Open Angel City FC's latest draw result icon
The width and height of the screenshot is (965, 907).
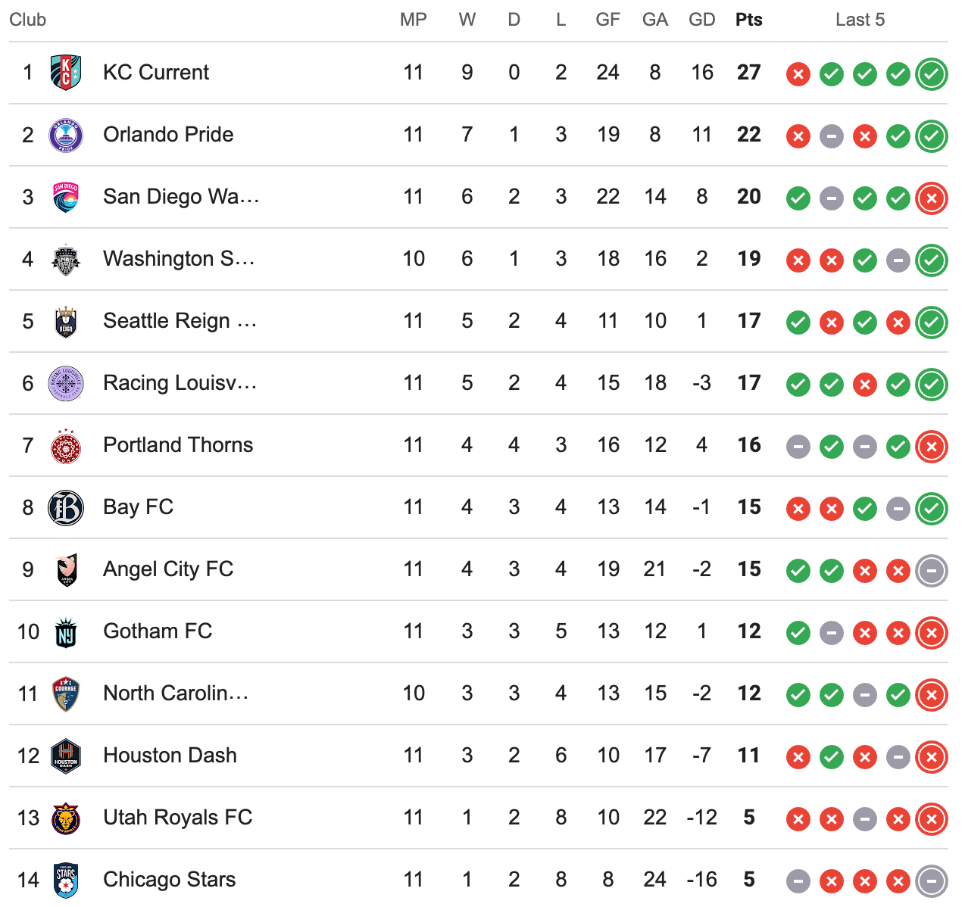point(932,571)
